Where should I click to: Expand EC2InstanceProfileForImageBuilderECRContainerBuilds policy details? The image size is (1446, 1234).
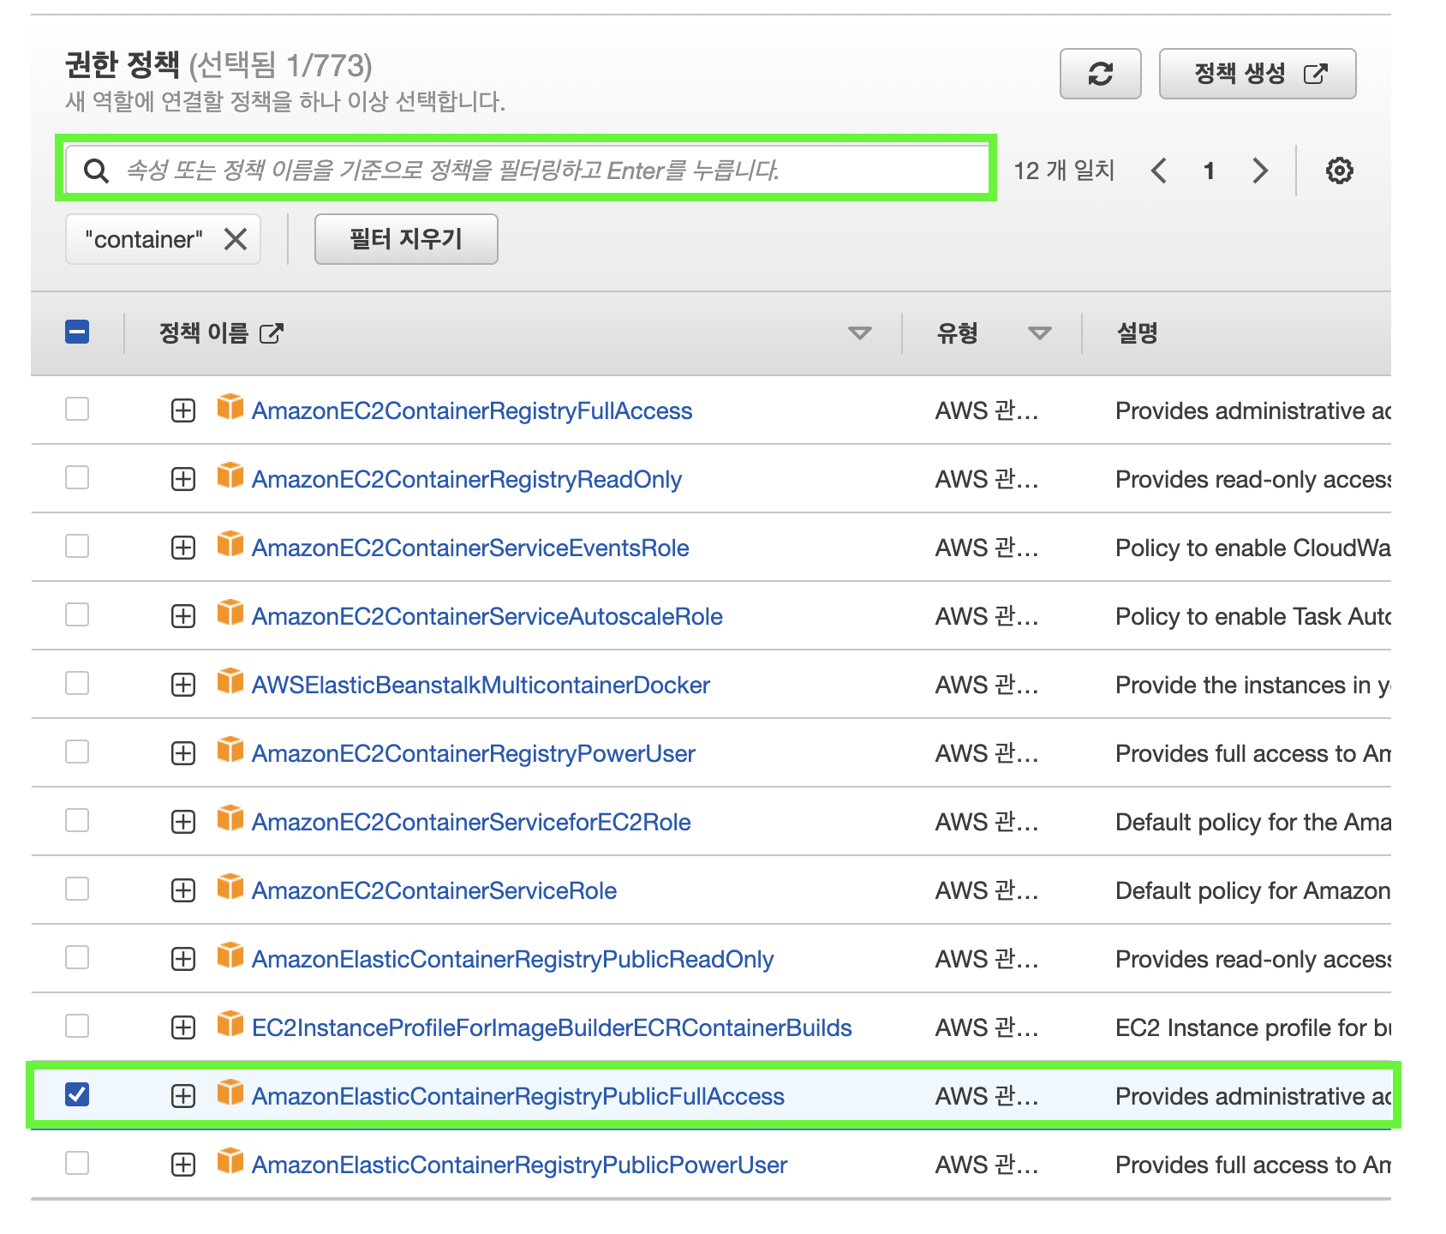click(x=183, y=1027)
